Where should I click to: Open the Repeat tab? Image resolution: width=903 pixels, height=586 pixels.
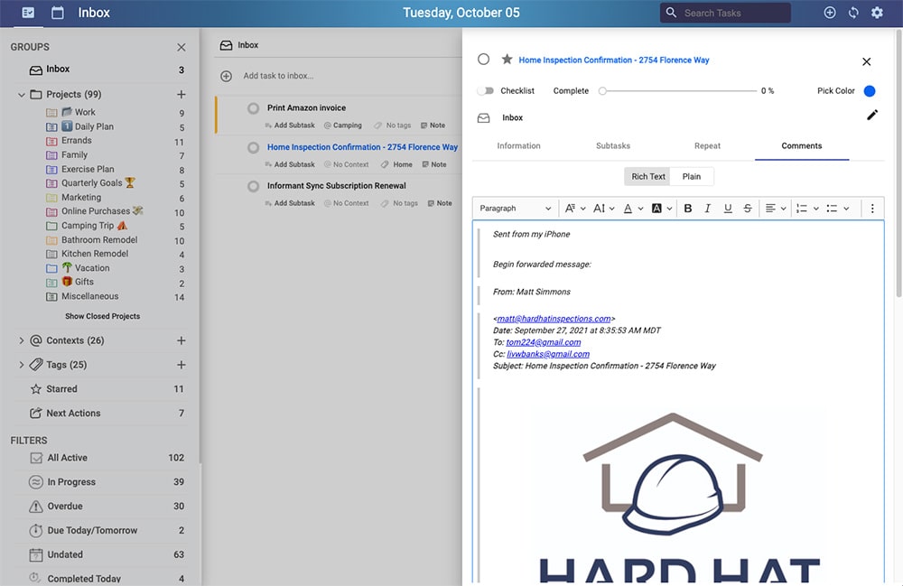click(707, 145)
